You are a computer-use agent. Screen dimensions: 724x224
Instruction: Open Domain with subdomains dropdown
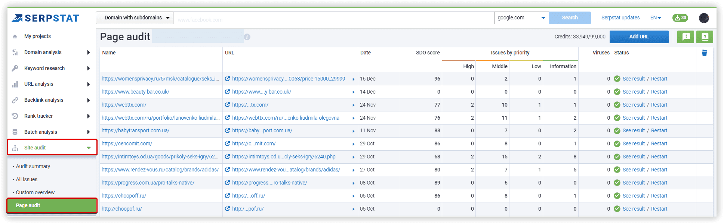pos(135,18)
